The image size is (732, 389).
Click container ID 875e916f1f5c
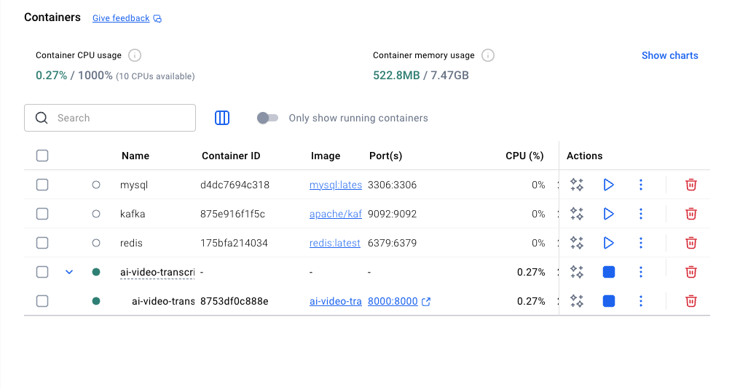coord(232,214)
